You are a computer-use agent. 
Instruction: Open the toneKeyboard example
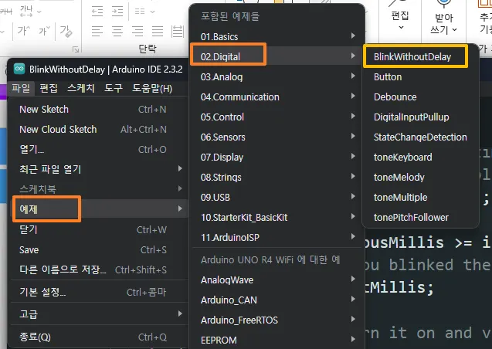(420, 157)
